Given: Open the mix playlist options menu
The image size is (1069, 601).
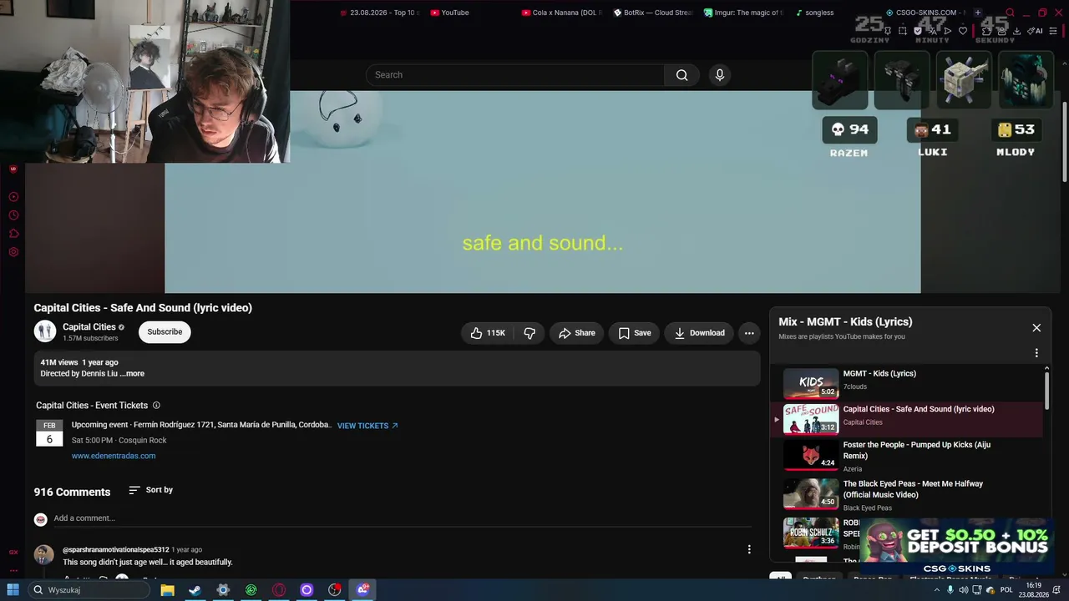Looking at the screenshot, I should coord(1036,353).
